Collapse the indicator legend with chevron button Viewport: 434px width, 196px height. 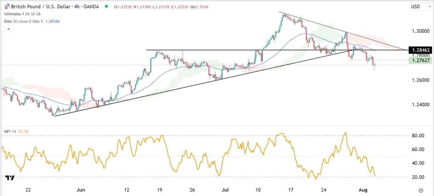pyautogui.click(x=9, y=29)
